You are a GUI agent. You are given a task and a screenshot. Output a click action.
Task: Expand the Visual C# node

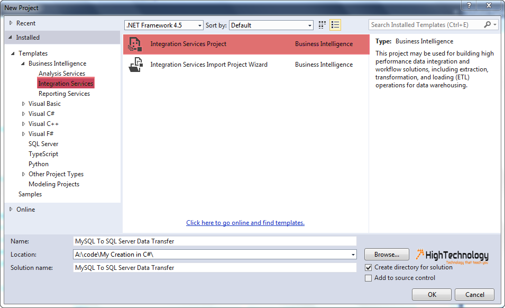(23, 114)
